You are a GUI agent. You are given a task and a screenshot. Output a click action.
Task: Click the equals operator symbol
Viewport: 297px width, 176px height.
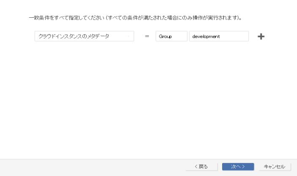(x=147, y=36)
